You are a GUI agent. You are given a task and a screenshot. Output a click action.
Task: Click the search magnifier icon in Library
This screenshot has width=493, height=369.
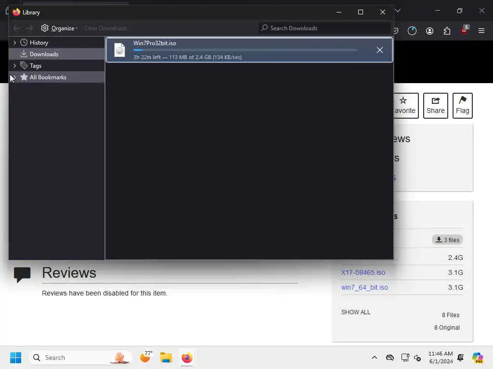pyautogui.click(x=265, y=28)
